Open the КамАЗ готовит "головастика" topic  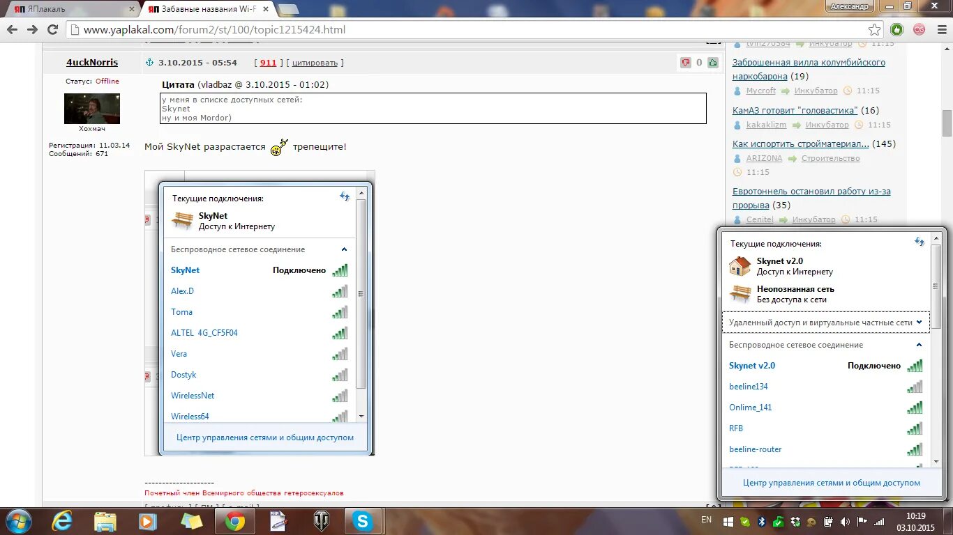coord(796,110)
